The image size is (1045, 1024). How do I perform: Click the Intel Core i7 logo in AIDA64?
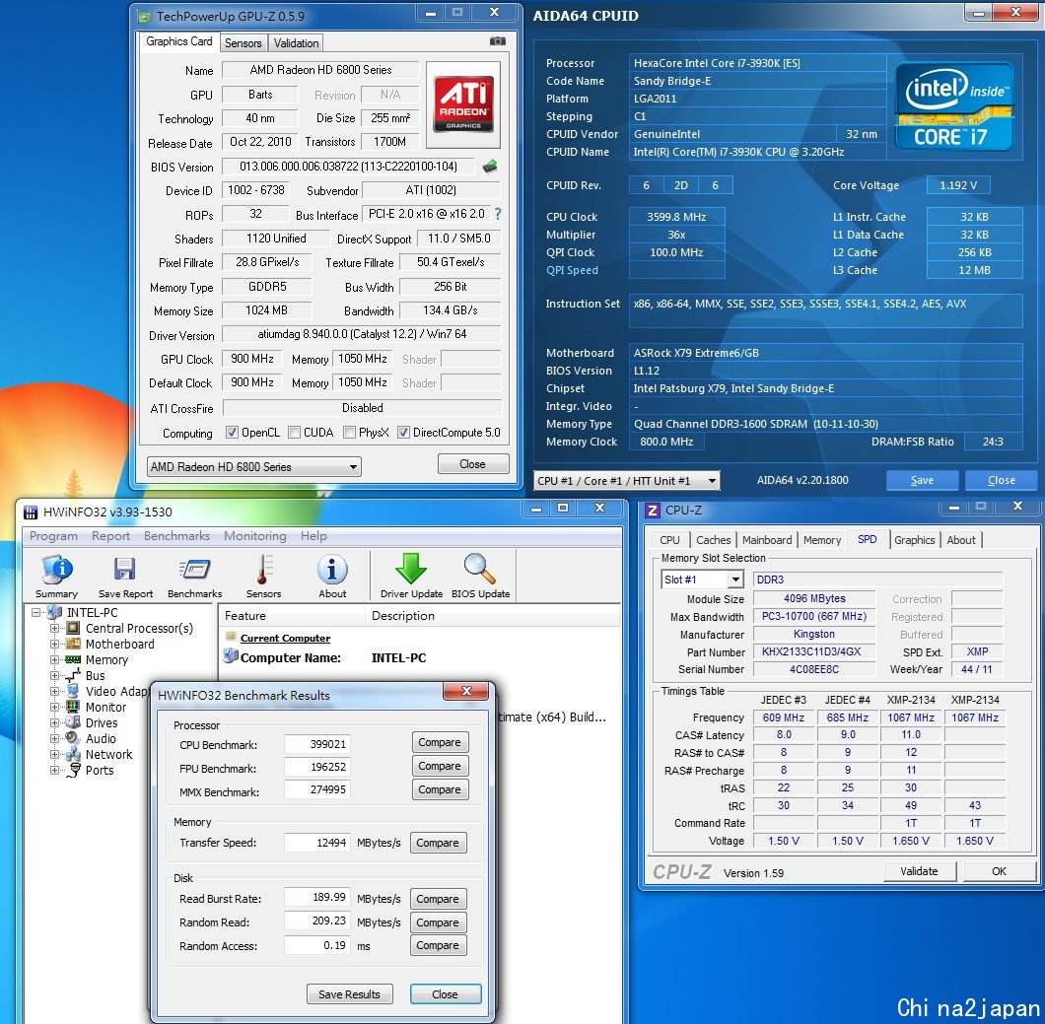coord(954,107)
